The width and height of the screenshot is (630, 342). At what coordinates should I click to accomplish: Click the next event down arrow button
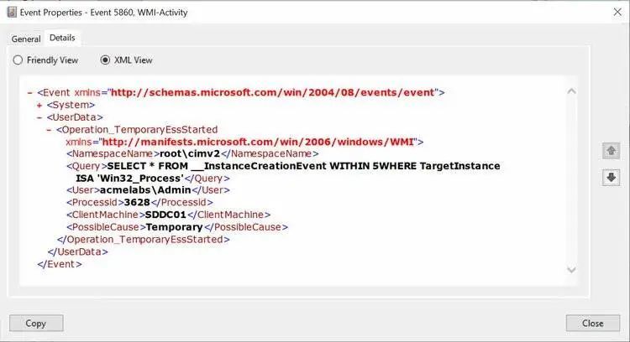coord(612,178)
